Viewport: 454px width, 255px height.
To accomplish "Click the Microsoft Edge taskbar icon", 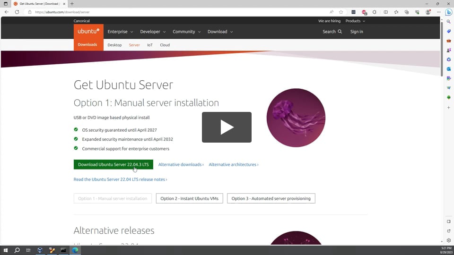I will [75, 250].
